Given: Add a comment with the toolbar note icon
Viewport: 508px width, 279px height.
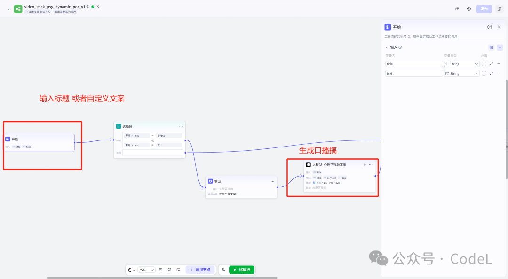Looking at the screenshot, I should [x=160, y=270].
